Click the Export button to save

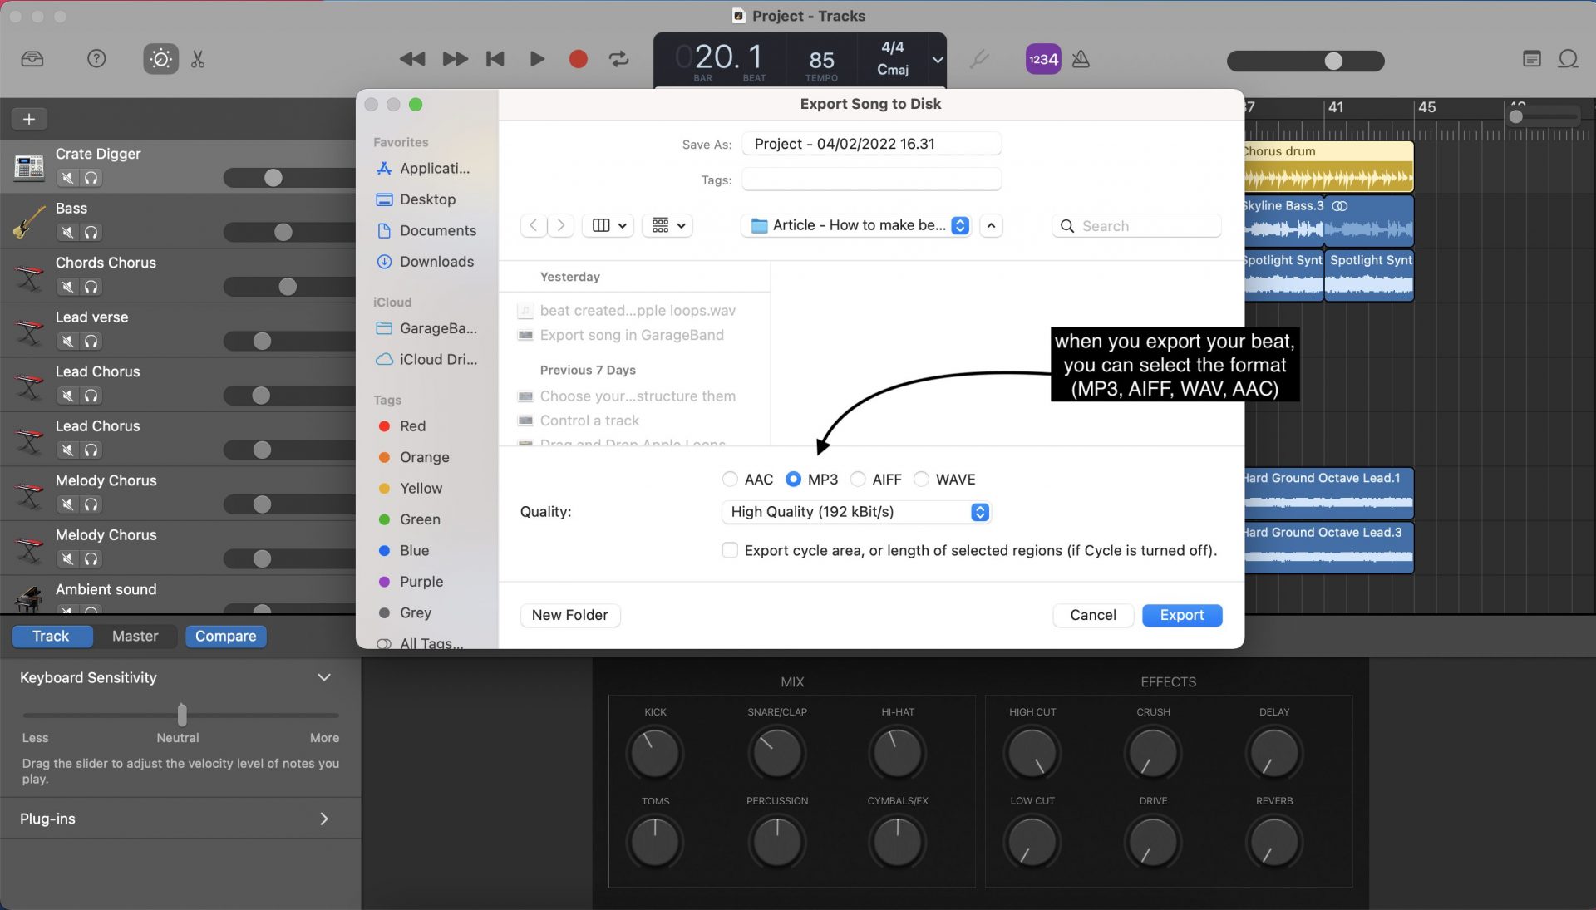[x=1182, y=615]
